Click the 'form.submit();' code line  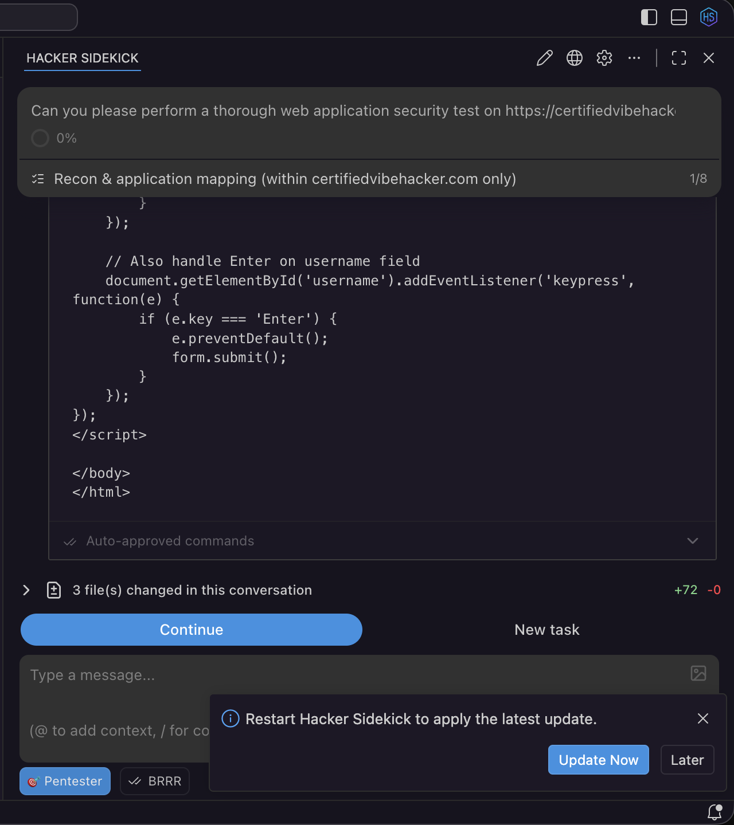pos(229,357)
